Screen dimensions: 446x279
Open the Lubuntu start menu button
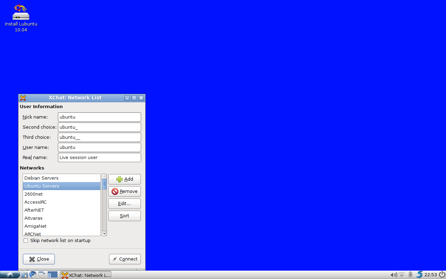coord(9,275)
